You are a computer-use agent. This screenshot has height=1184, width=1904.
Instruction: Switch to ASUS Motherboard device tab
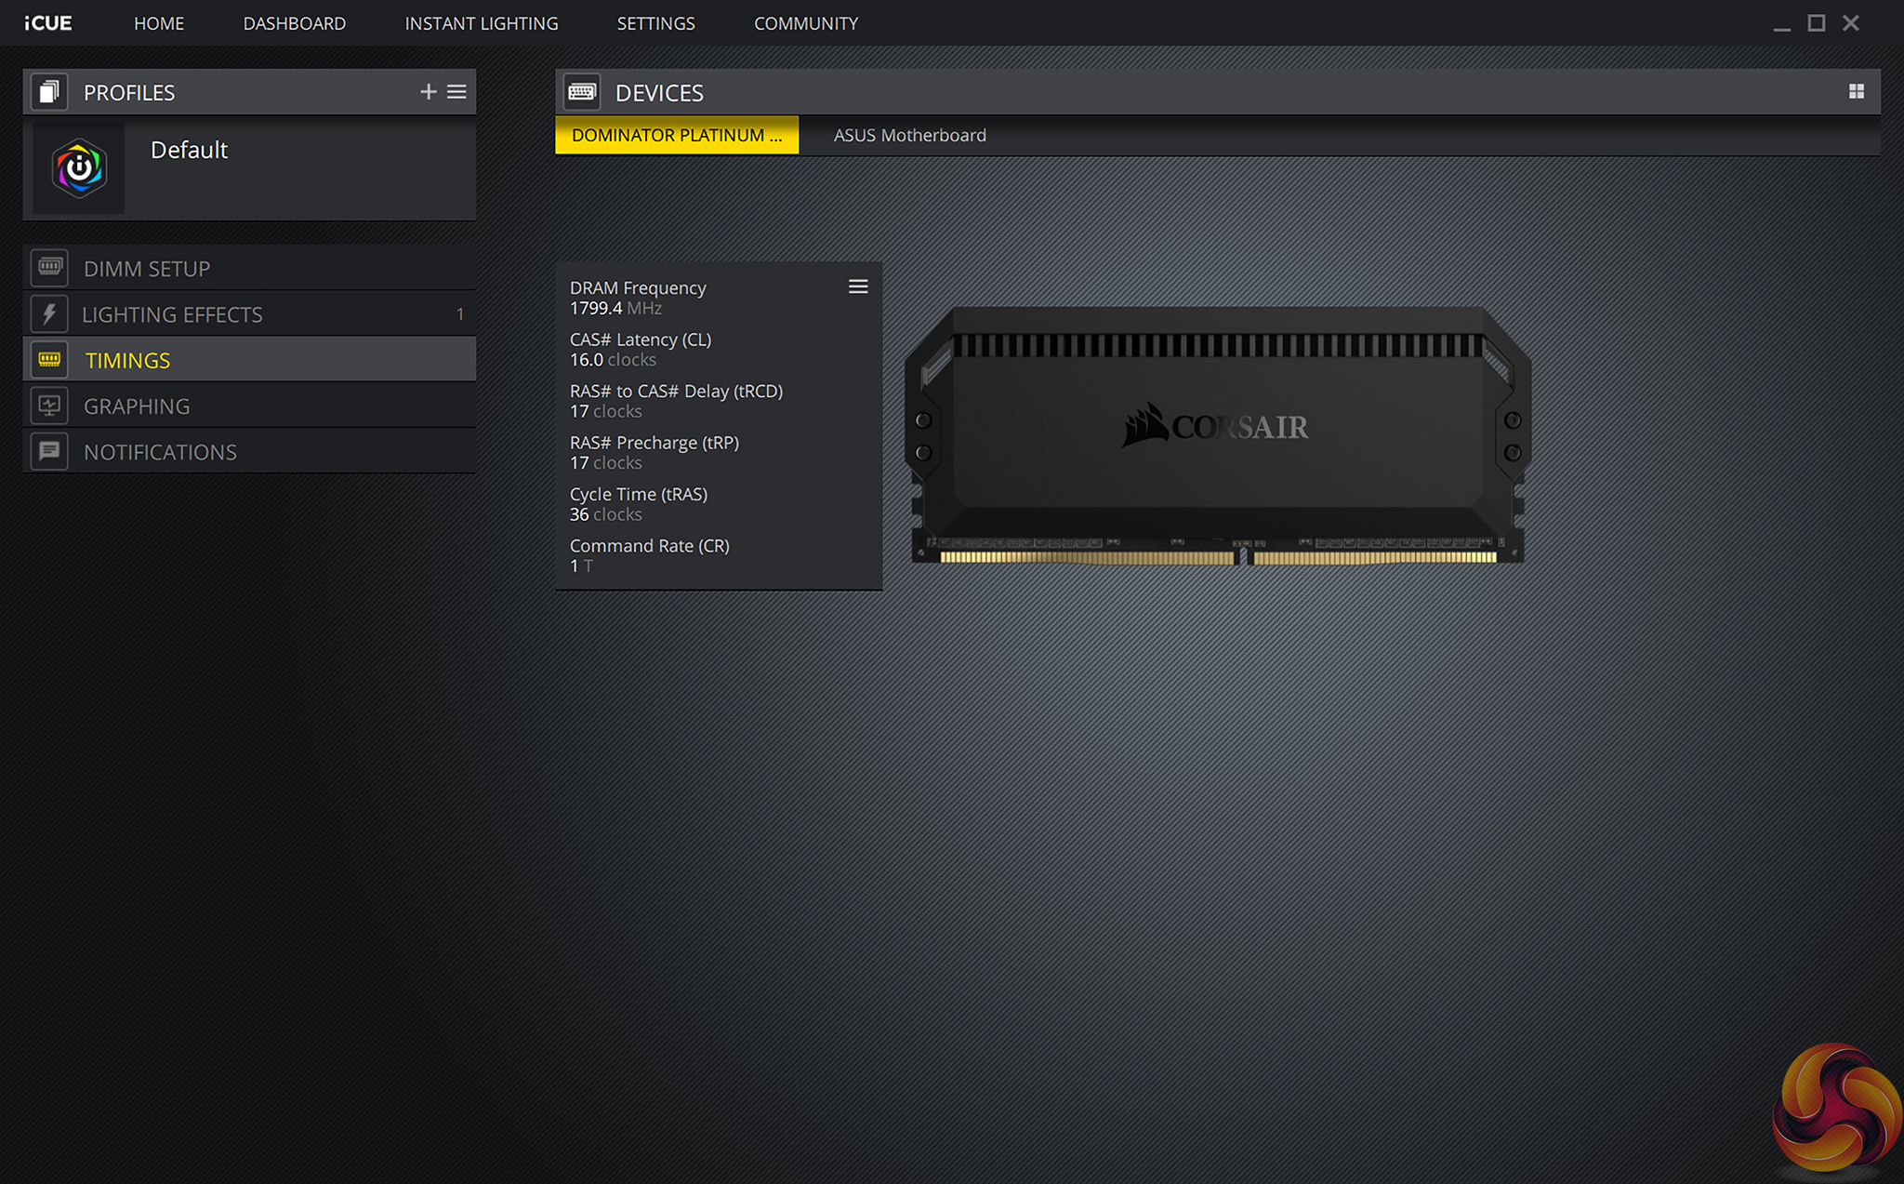[909, 135]
